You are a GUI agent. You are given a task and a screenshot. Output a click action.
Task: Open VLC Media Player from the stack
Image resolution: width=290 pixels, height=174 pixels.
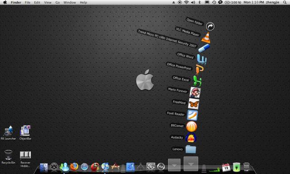pos(206,38)
